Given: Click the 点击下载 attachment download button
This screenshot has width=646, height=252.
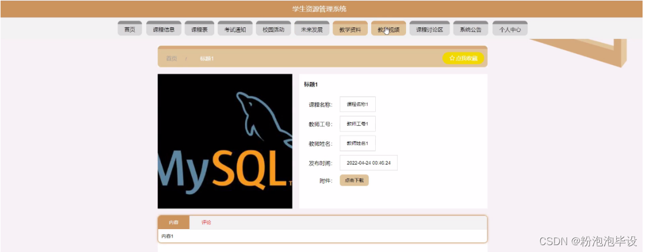Looking at the screenshot, I should coord(354,180).
